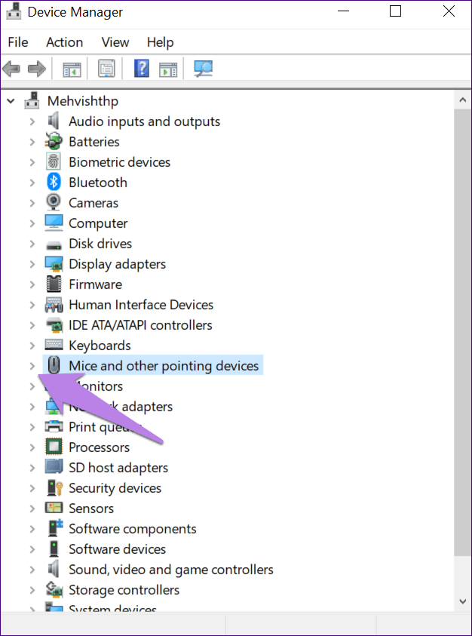Open the Help icon in the toolbar

point(141,68)
